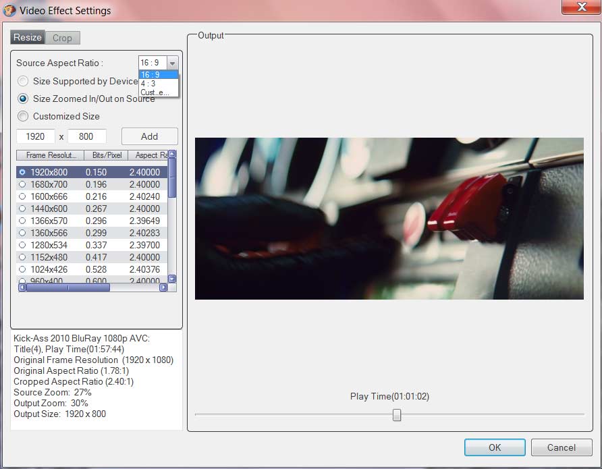Click the vertical scrollbar thumb of resolution list
Image resolution: width=602 pixels, height=469 pixels.
[172, 177]
